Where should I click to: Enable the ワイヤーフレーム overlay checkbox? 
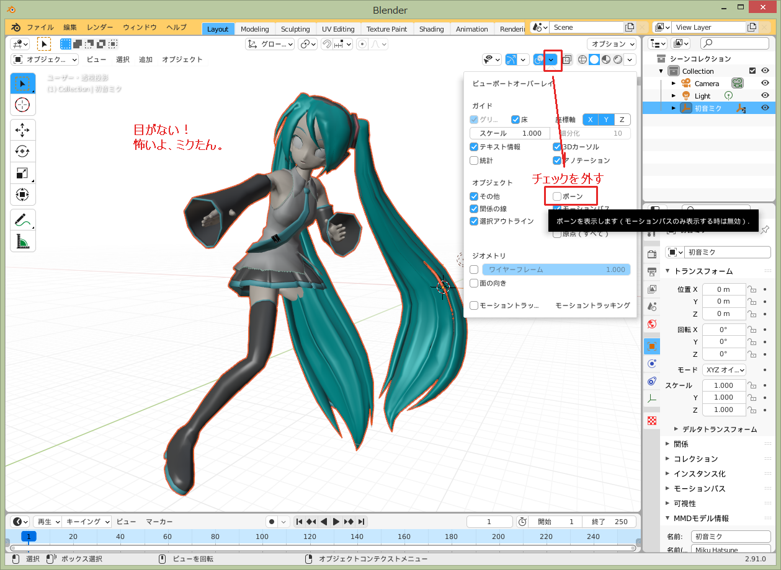click(x=474, y=270)
